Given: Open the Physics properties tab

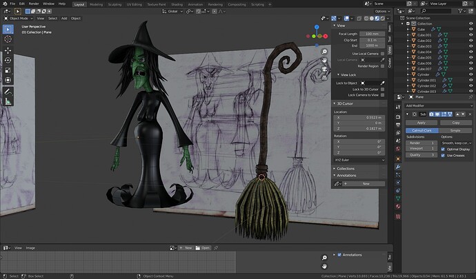Looking at the screenshot, I should click(398, 183).
